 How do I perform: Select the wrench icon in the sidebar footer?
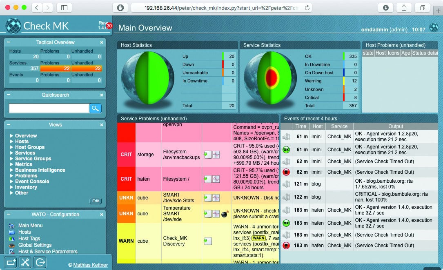tap(25, 262)
